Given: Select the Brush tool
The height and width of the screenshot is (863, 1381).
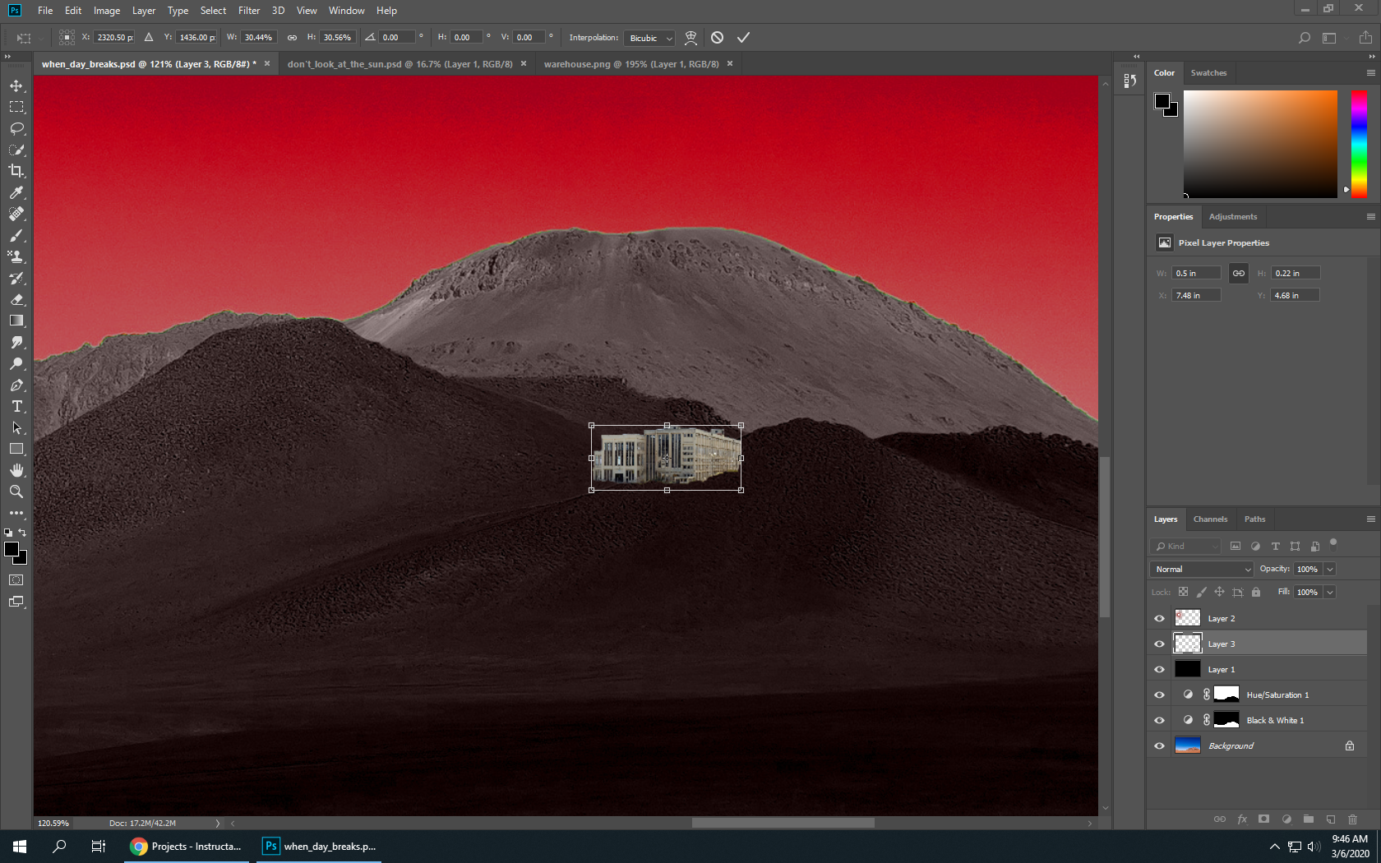Looking at the screenshot, I should click(x=16, y=236).
